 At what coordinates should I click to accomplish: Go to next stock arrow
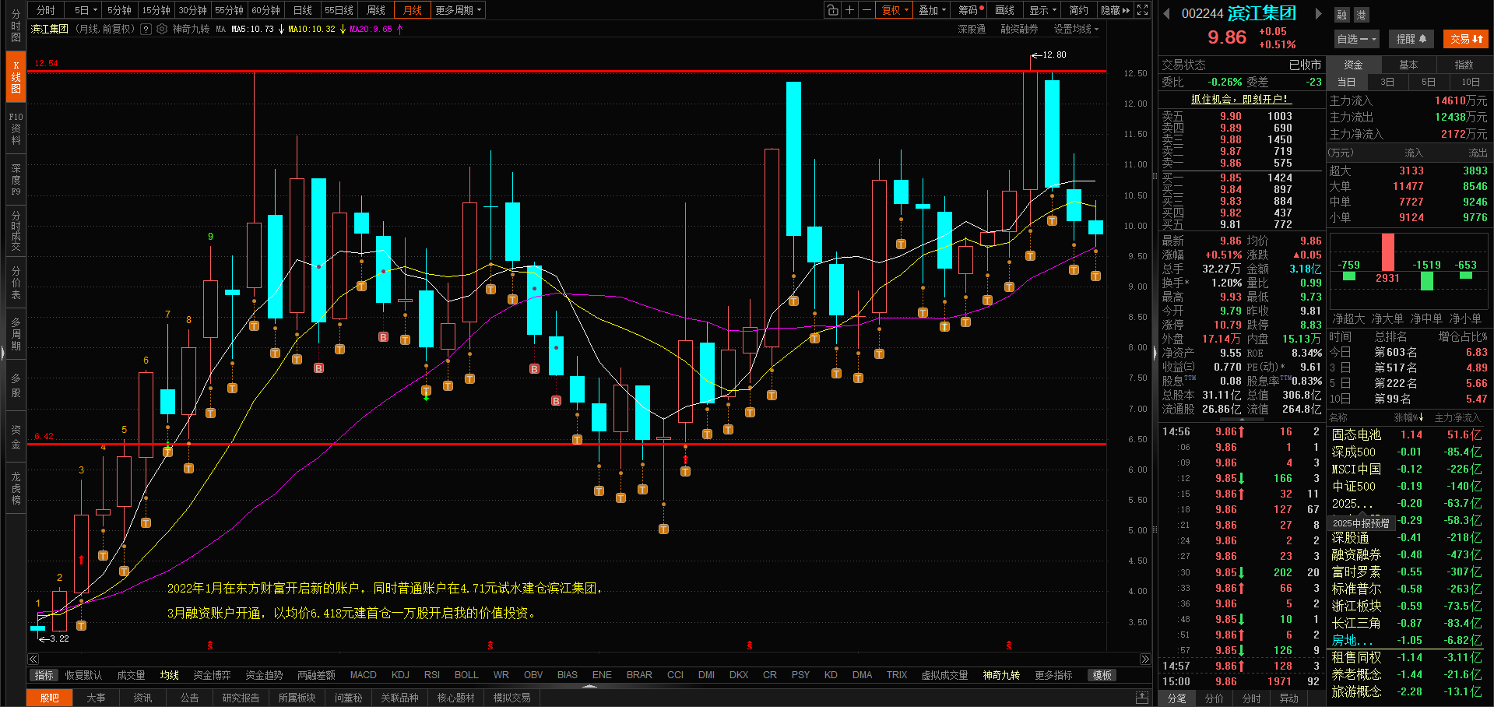coord(1318,14)
